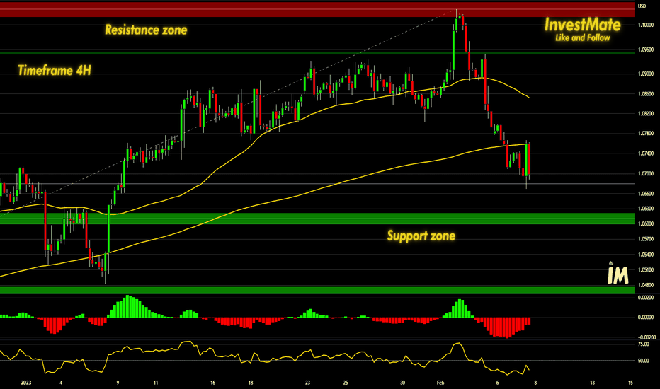Click the date label 16 on time axis

(x=213, y=383)
